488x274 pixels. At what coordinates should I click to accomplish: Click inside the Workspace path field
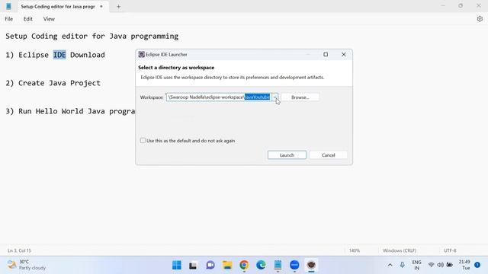(x=219, y=97)
